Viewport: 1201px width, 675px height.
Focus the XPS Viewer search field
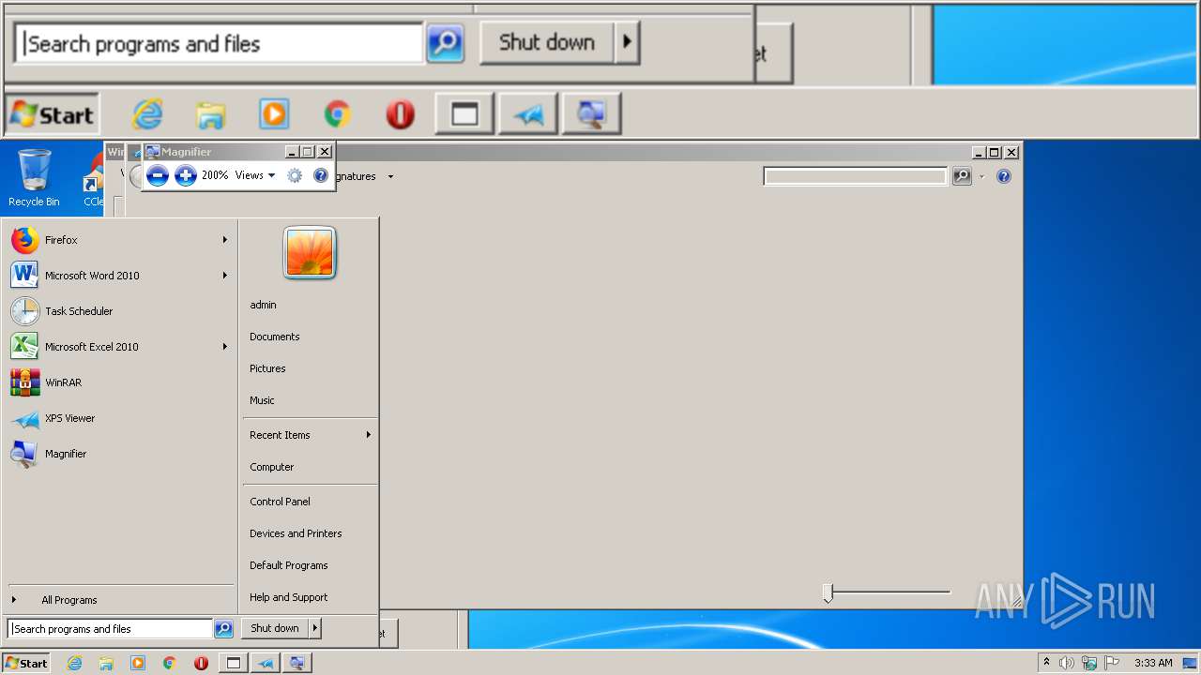pos(856,176)
